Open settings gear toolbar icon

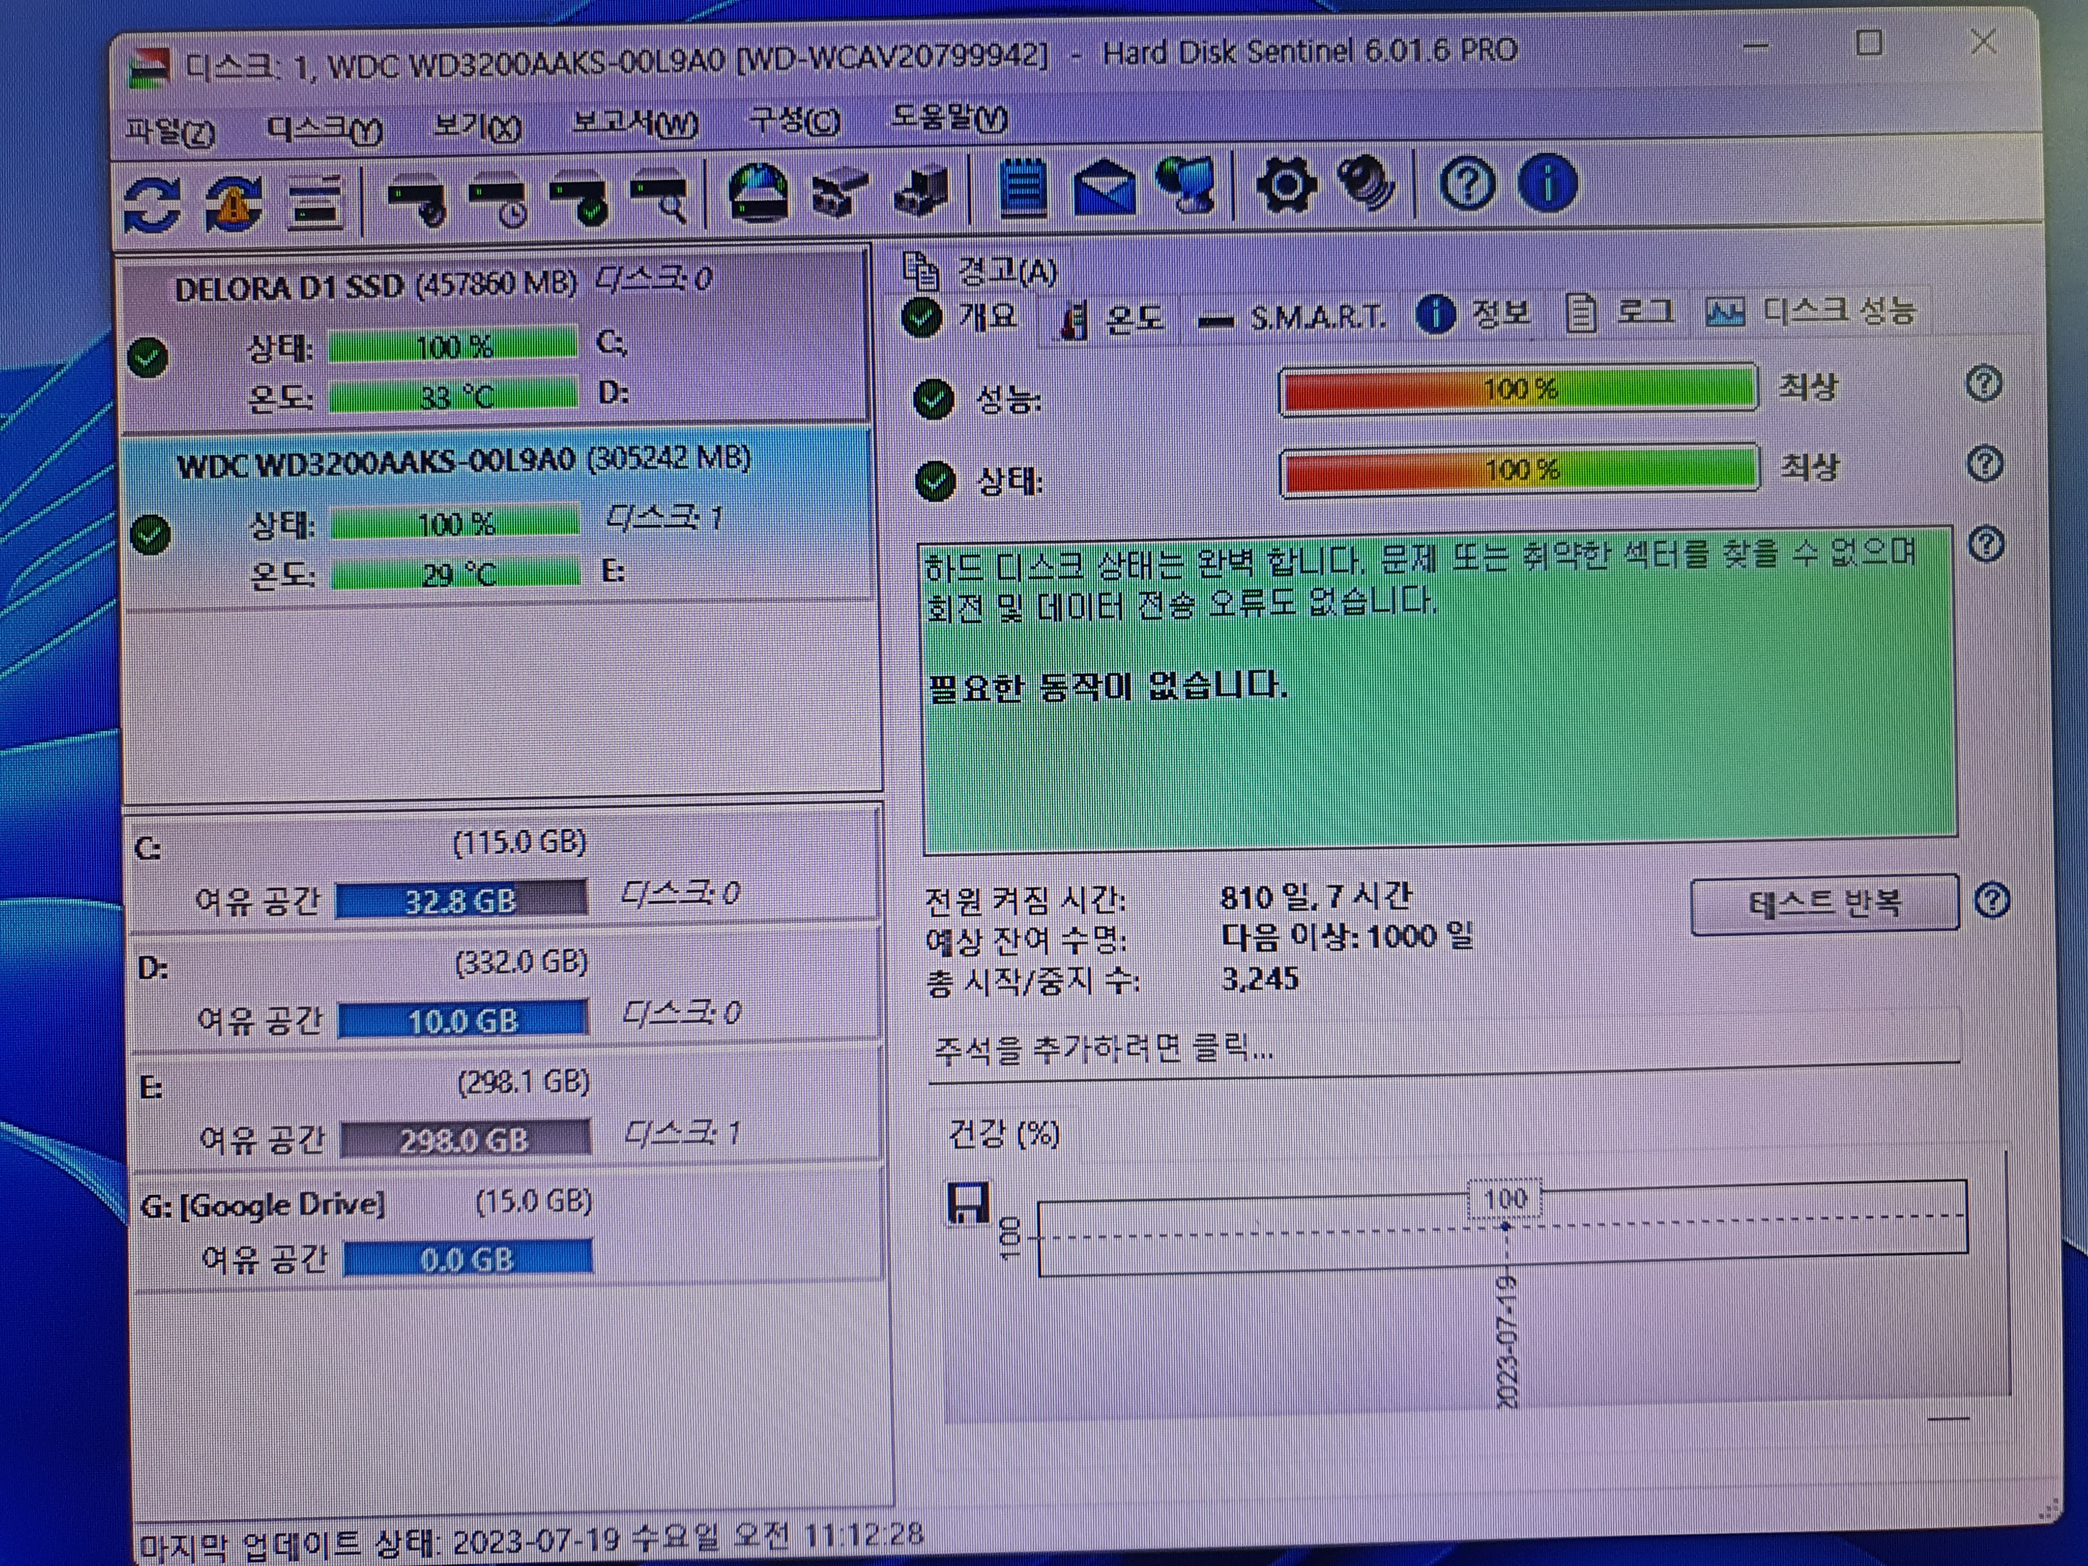1287,184
